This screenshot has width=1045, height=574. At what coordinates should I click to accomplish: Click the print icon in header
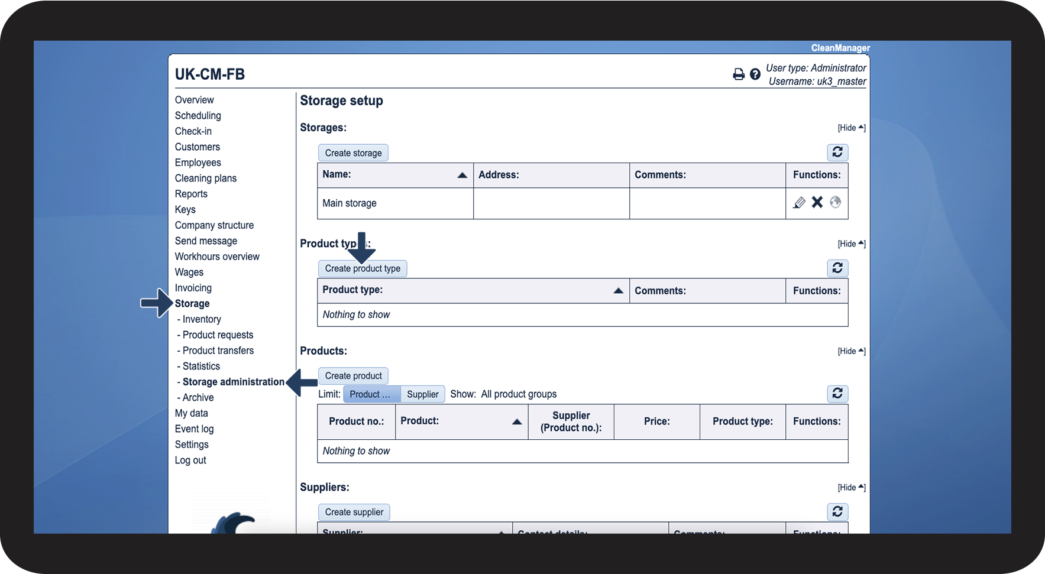(x=739, y=74)
